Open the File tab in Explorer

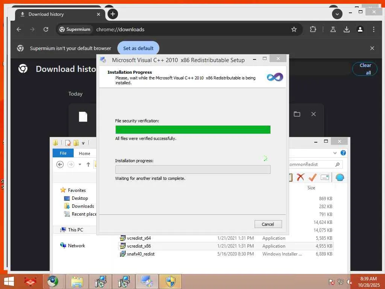[x=63, y=153]
